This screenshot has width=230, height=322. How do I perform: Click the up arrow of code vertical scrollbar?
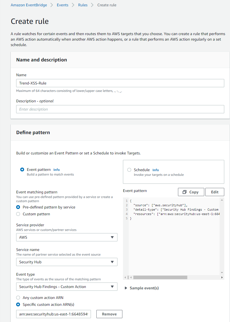222,200
